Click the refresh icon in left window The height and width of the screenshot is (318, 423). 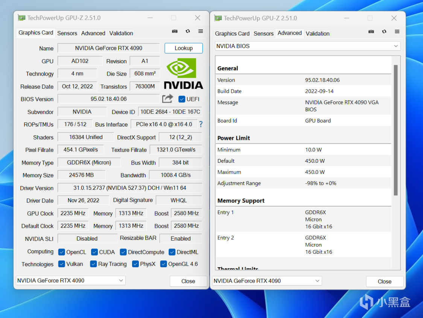(188, 31)
